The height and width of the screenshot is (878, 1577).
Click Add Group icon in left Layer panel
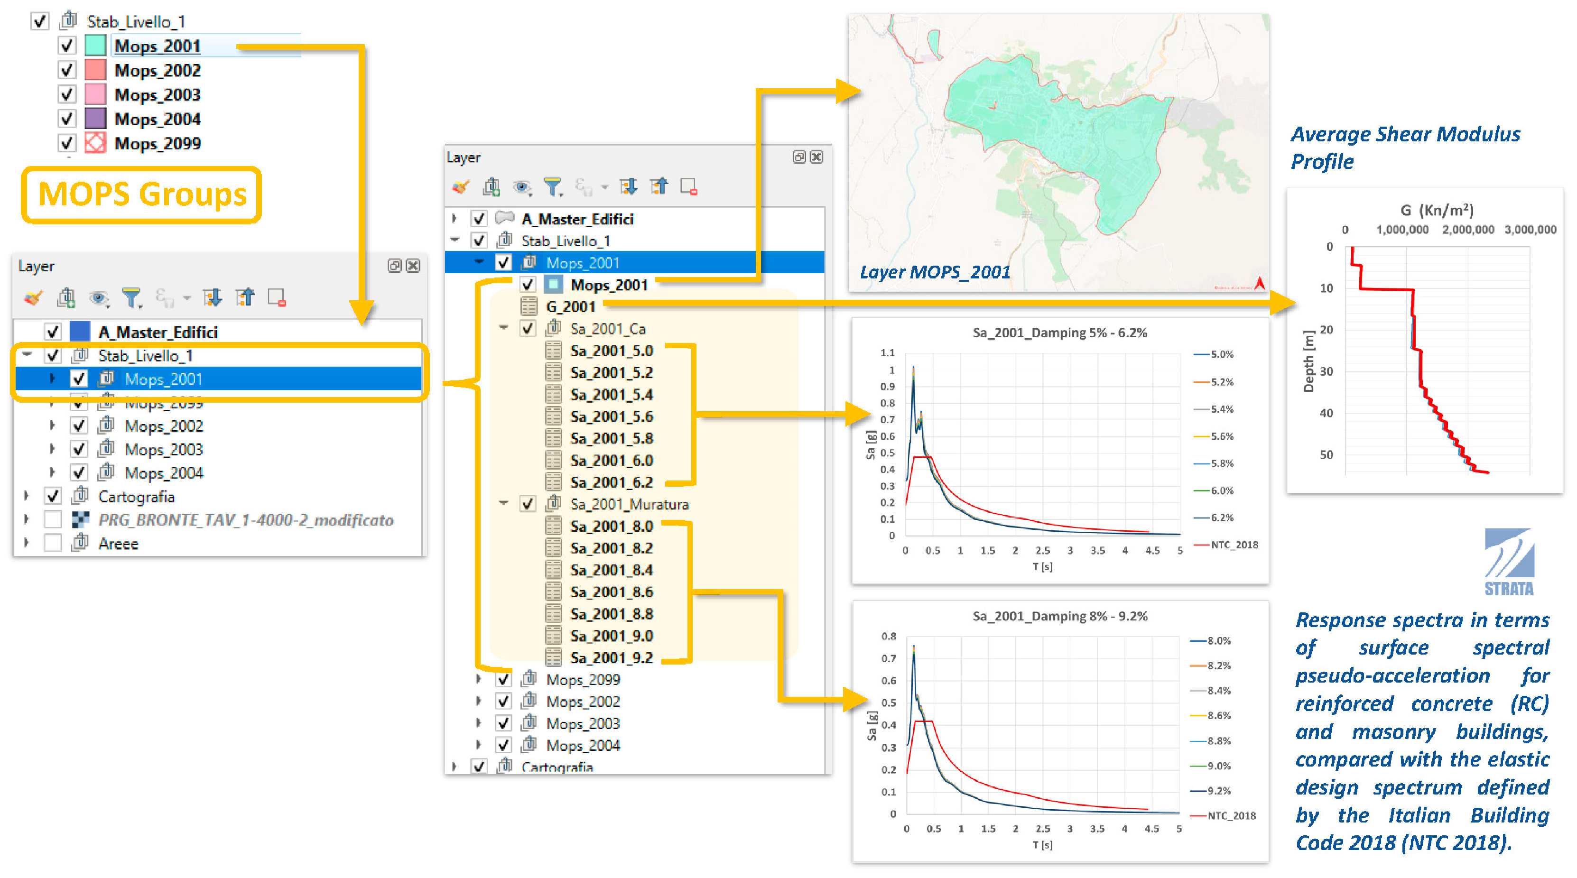(x=65, y=298)
